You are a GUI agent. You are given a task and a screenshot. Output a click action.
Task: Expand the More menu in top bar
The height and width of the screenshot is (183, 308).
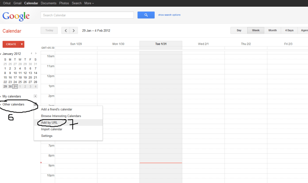tap(89, 3)
